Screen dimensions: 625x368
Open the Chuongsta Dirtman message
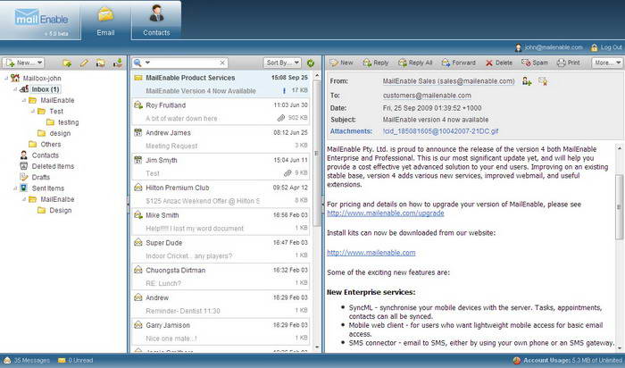[x=221, y=277]
